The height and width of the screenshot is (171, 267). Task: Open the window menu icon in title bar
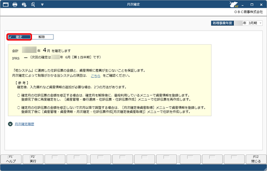coord(5,4)
